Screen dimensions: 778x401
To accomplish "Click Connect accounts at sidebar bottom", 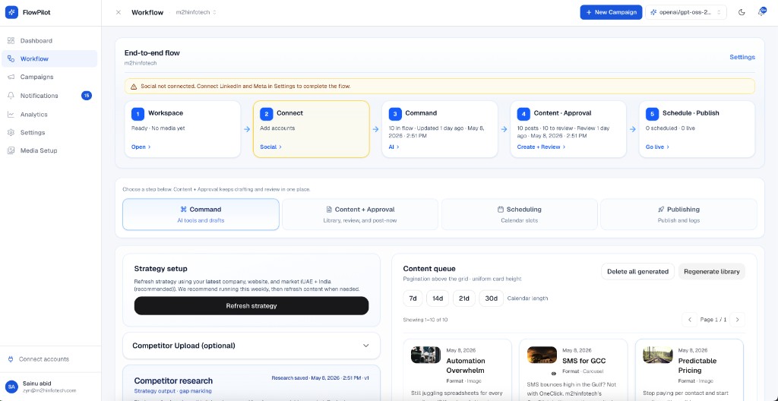I will click(x=39, y=358).
